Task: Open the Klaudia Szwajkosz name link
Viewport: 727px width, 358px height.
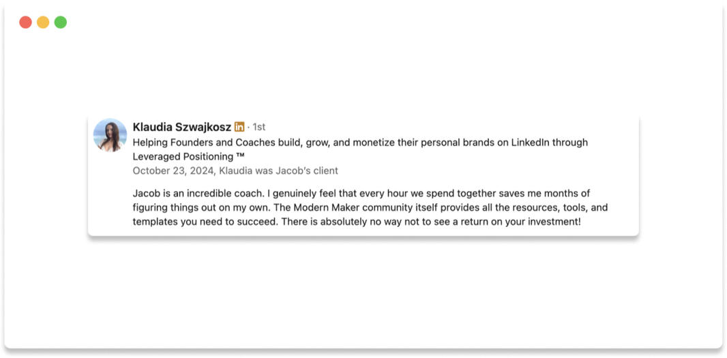Action: coord(181,127)
